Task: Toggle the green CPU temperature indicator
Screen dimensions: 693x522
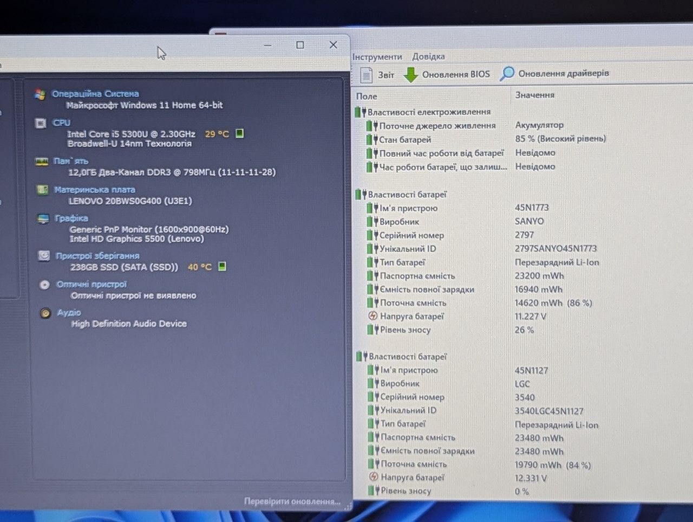Action: [x=240, y=133]
